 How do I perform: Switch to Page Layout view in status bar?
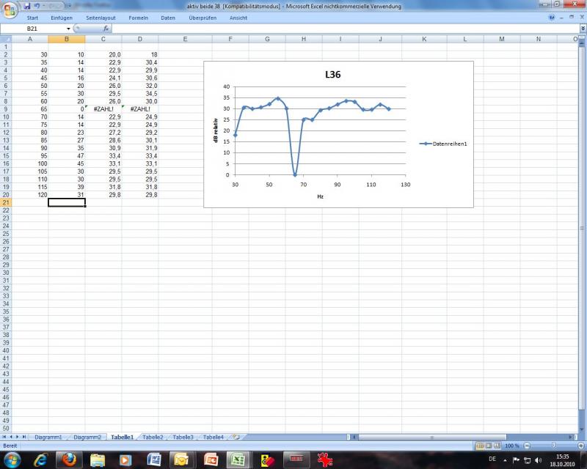coord(489,446)
